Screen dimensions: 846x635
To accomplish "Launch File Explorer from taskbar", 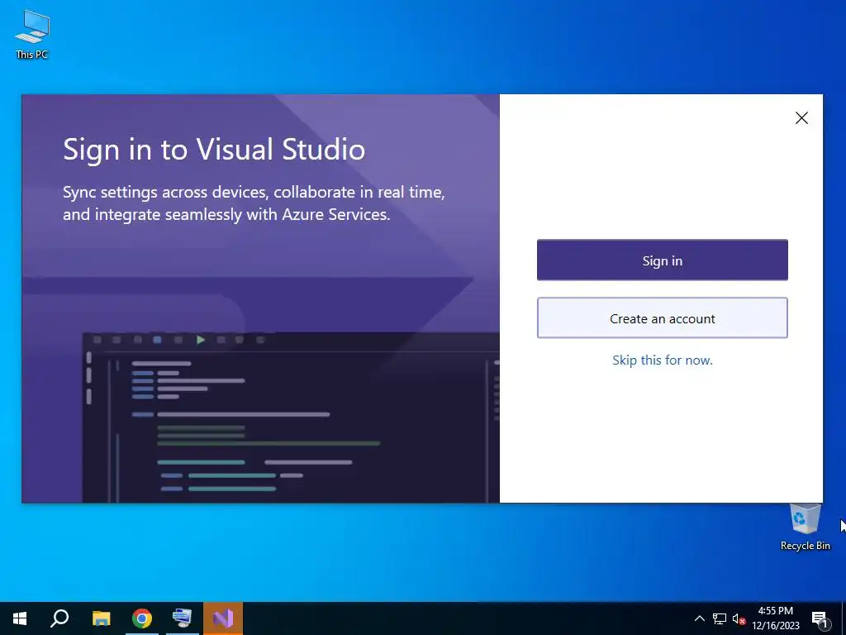I will pos(101,618).
